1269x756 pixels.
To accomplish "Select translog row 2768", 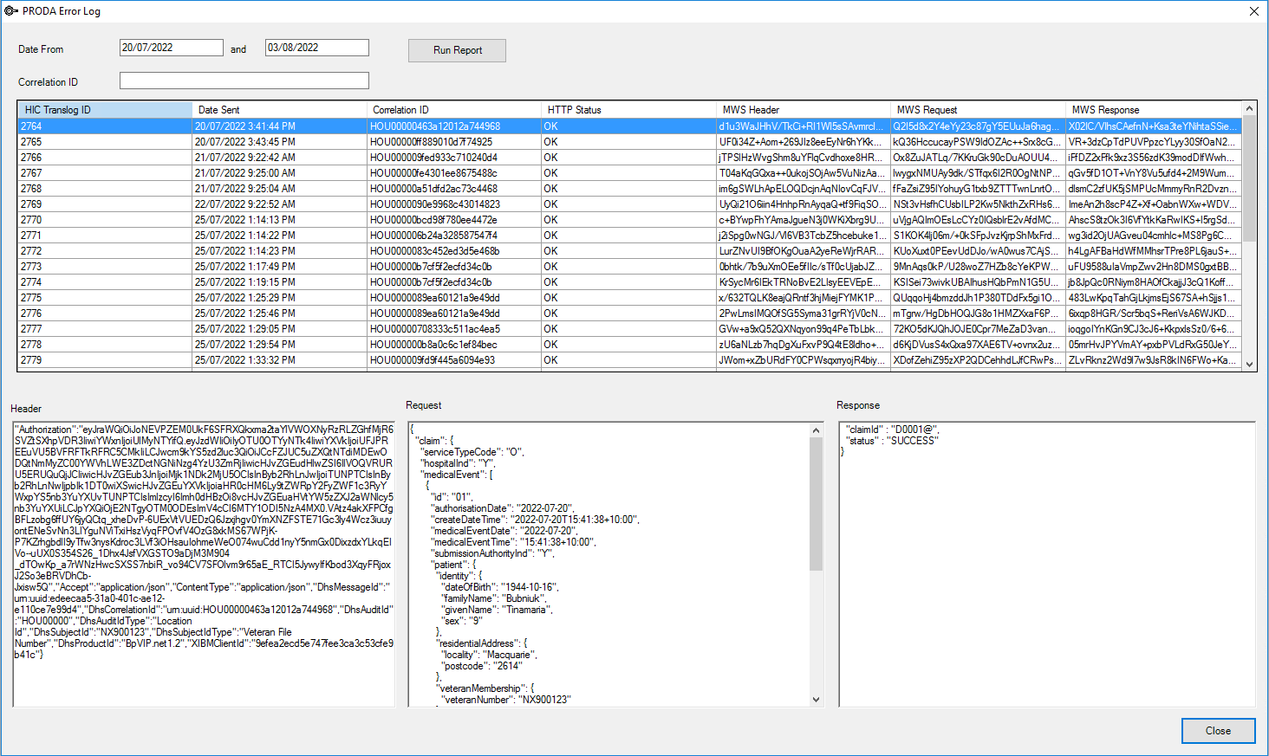I will click(629, 189).
